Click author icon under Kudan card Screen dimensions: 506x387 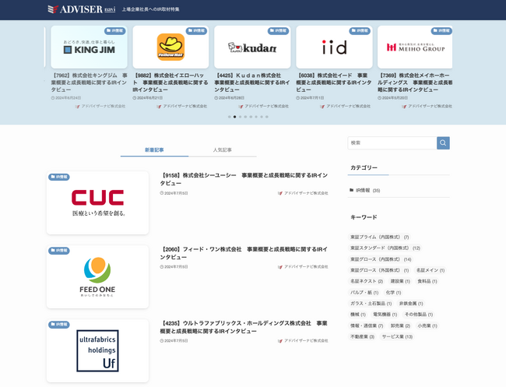(241, 106)
